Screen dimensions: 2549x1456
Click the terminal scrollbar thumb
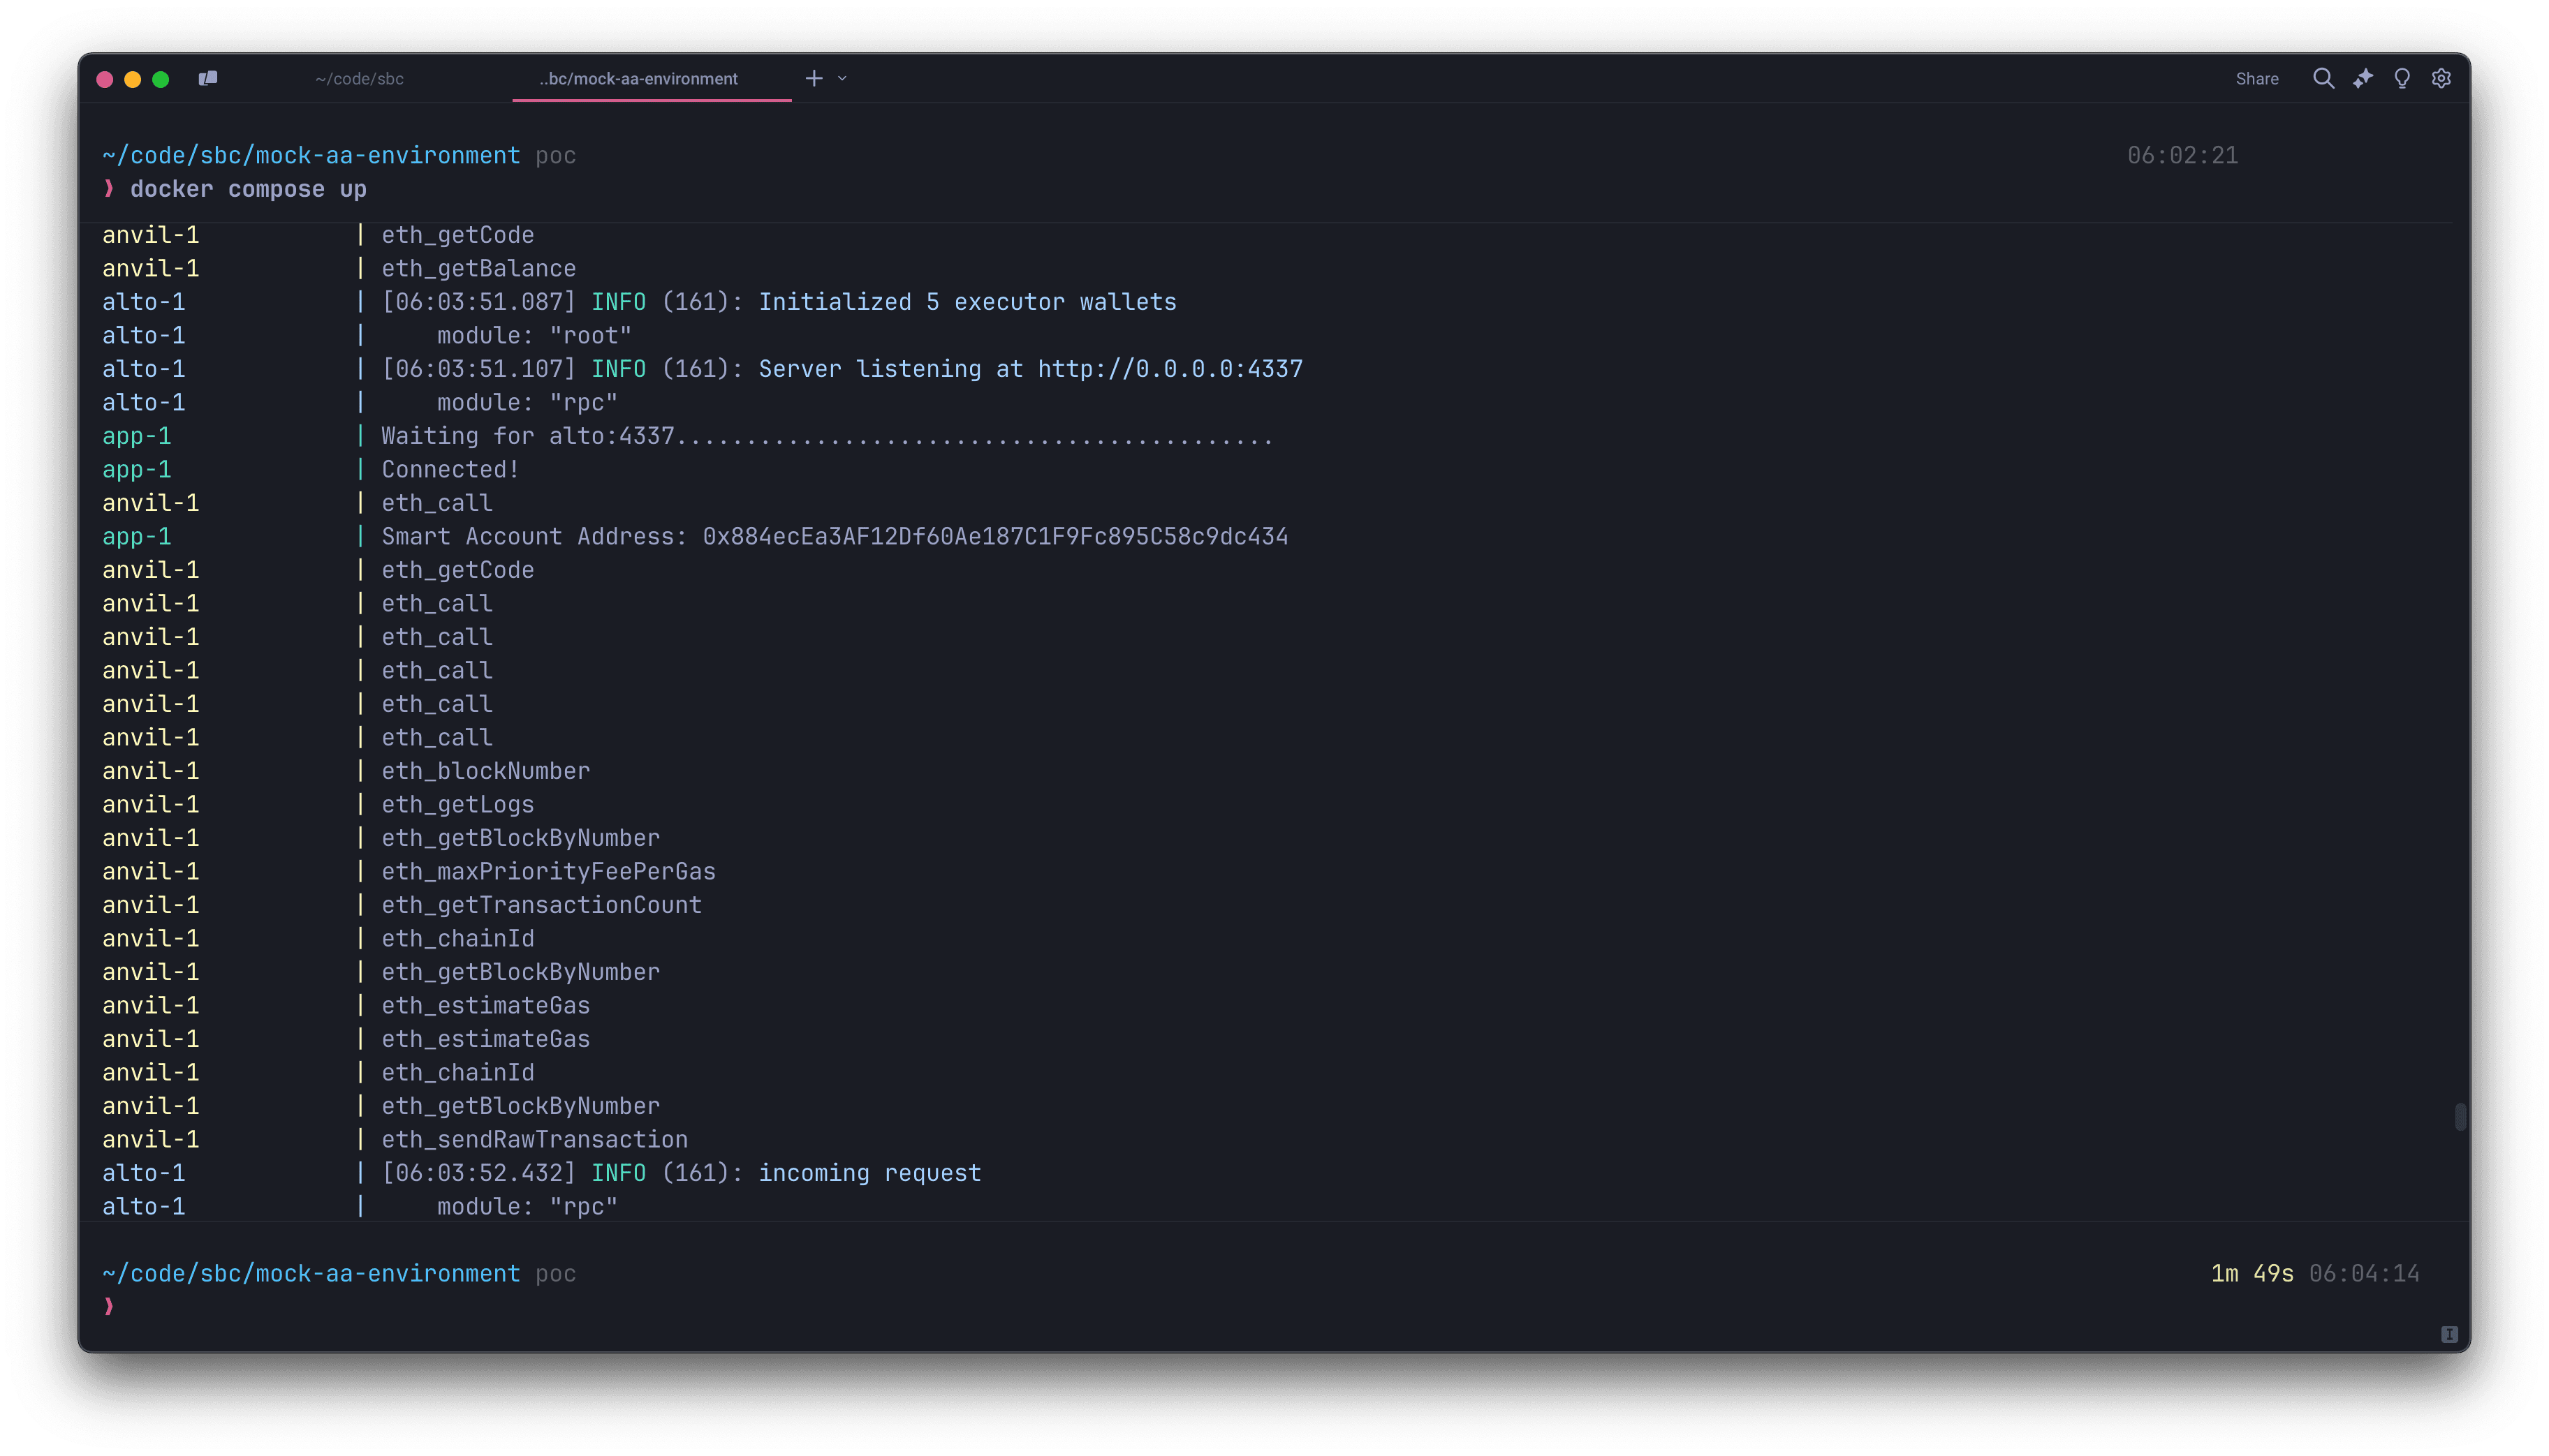pyautogui.click(x=2460, y=1116)
